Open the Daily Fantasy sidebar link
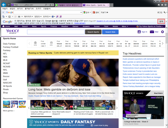 click(x=9, y=44)
